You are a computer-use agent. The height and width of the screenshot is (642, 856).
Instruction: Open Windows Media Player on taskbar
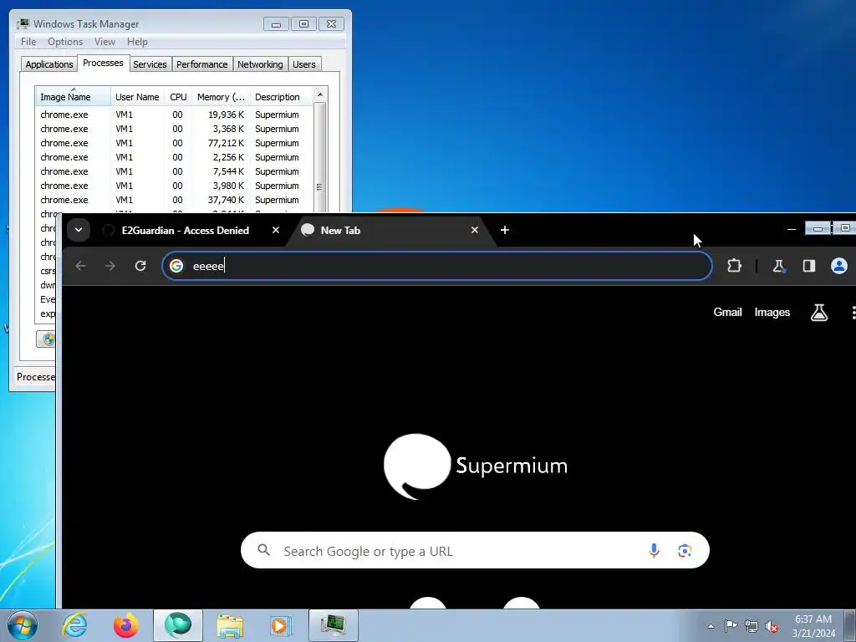[x=281, y=625]
